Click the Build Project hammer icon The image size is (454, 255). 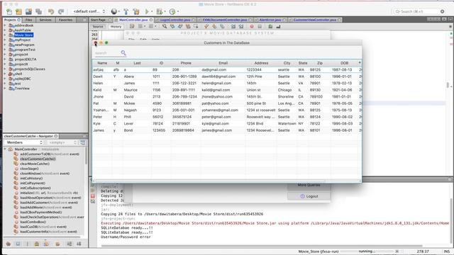(x=126, y=11)
